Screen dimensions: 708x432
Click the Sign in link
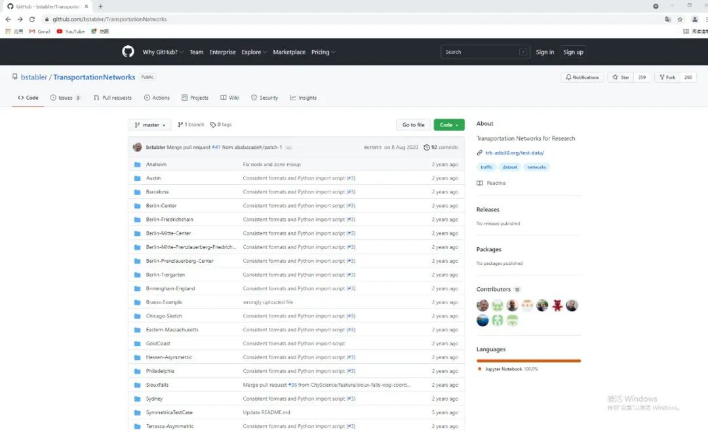545,52
